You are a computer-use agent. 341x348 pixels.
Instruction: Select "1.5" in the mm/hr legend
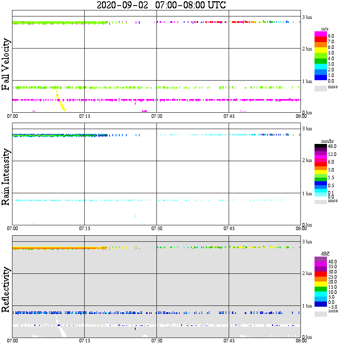pyautogui.click(x=331, y=178)
